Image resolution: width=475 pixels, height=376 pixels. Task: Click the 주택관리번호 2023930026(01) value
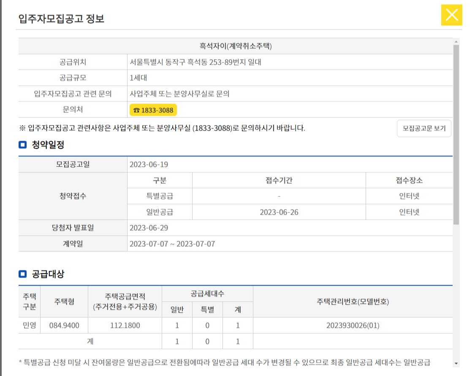tap(353, 325)
